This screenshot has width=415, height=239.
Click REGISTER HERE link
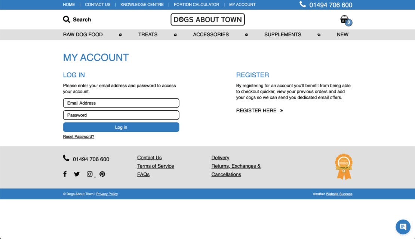pyautogui.click(x=256, y=111)
